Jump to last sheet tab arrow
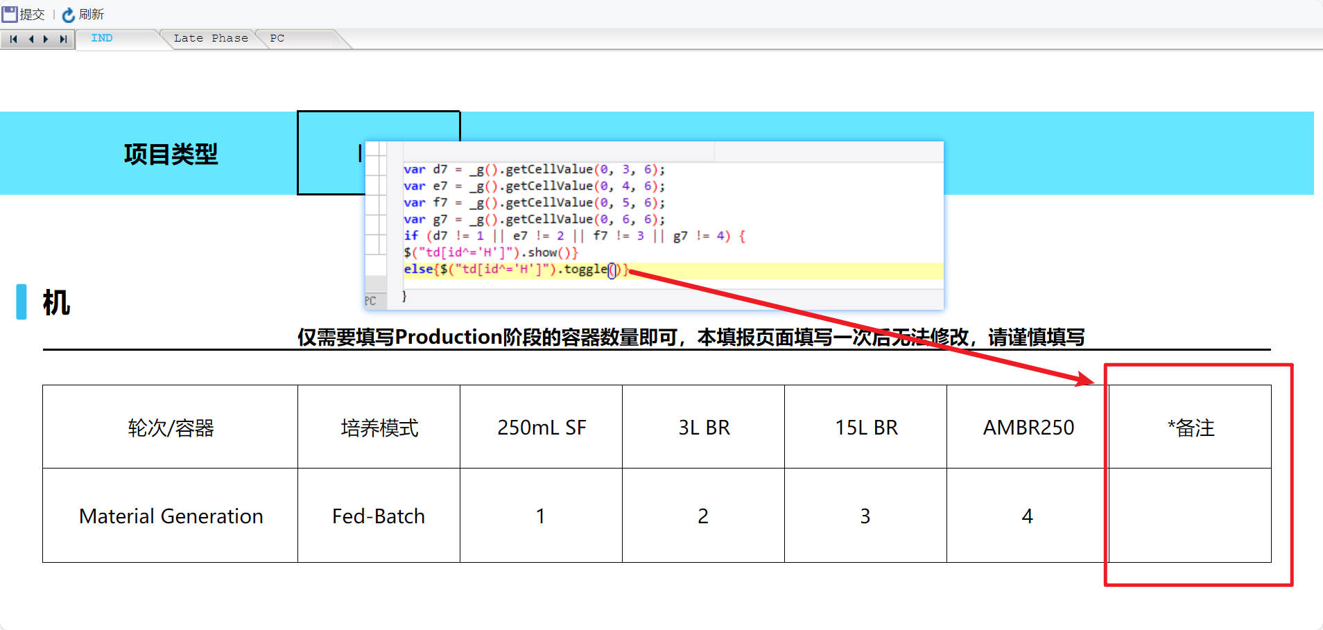Viewport: 1323px width, 630px height. tap(63, 39)
